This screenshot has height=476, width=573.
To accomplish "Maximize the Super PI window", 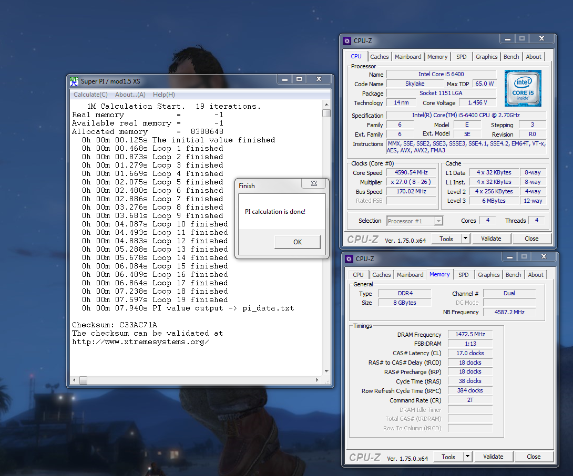I will tap(299, 79).
